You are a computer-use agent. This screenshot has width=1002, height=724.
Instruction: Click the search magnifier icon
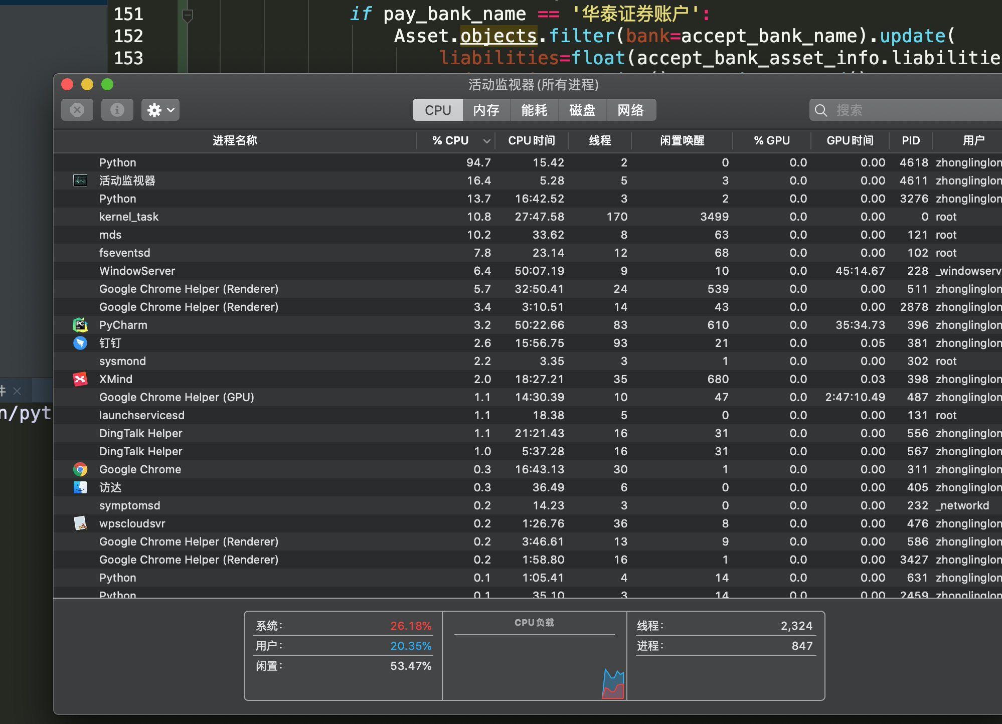pyautogui.click(x=821, y=110)
